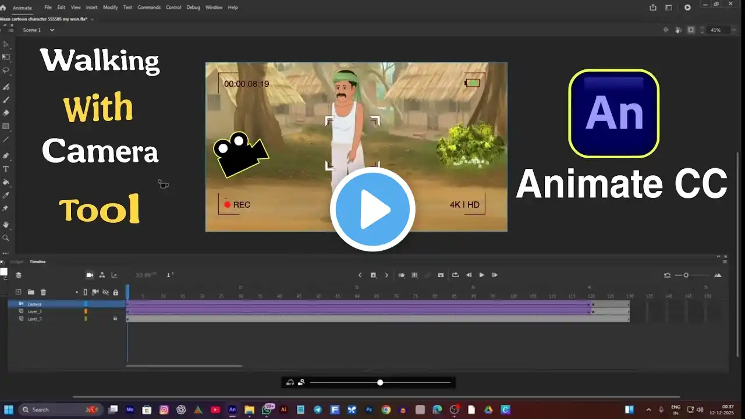The width and height of the screenshot is (745, 419).
Task: Toggle hide all layers eye icon
Action: [105, 292]
